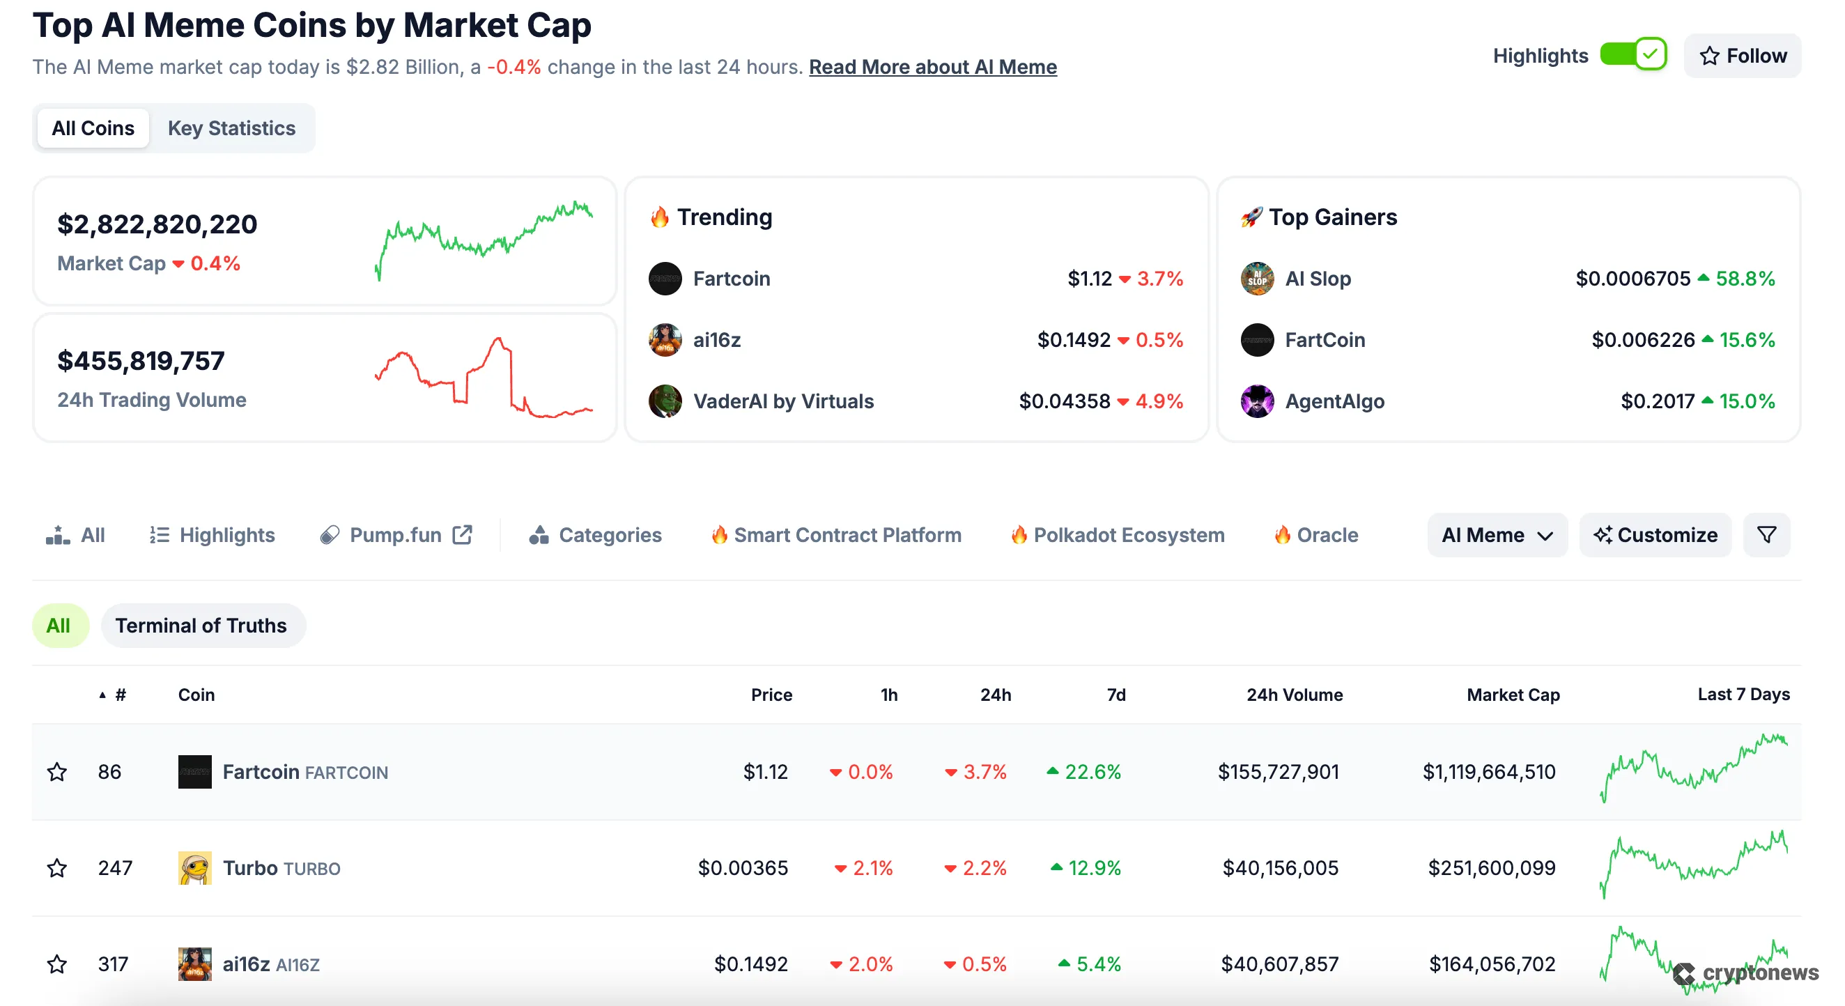Star Fartcoin as favorite
Screen dimensions: 1845x1006
[x=57, y=772]
